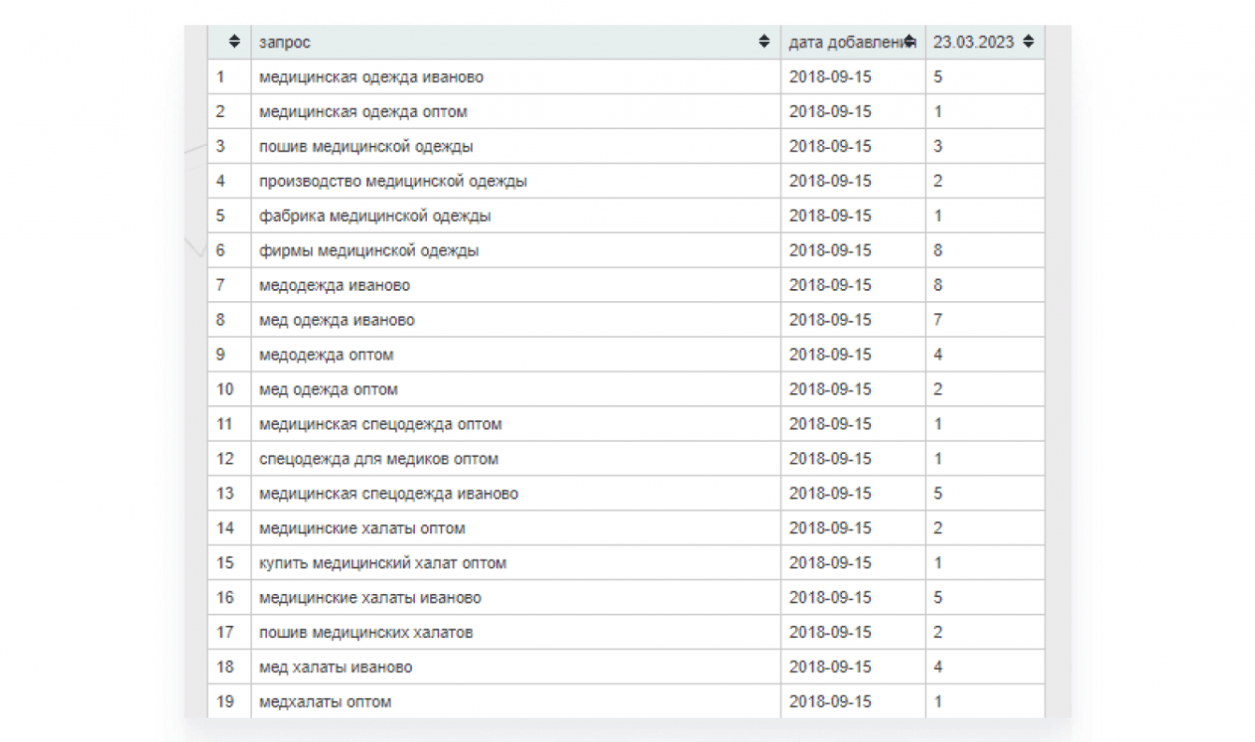Screen dimensions: 1255x742
Task: Click the 23.03.2023 column header label
Action: (x=973, y=42)
